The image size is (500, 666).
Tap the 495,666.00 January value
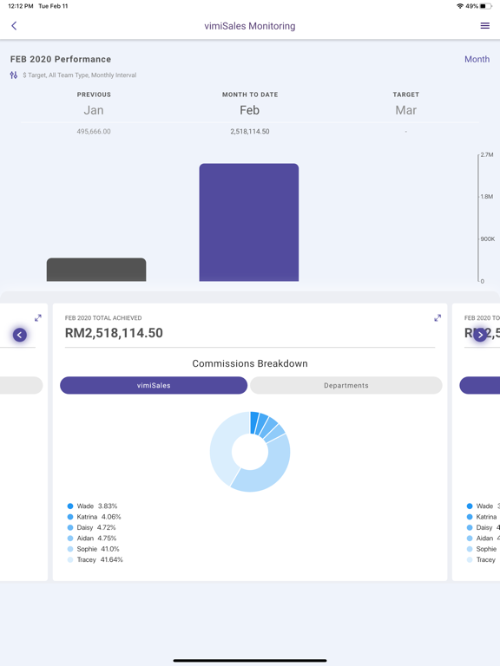pos(94,131)
